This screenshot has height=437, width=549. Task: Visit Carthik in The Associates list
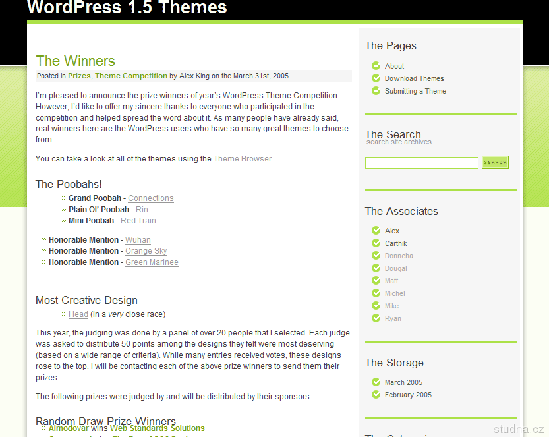coord(395,243)
